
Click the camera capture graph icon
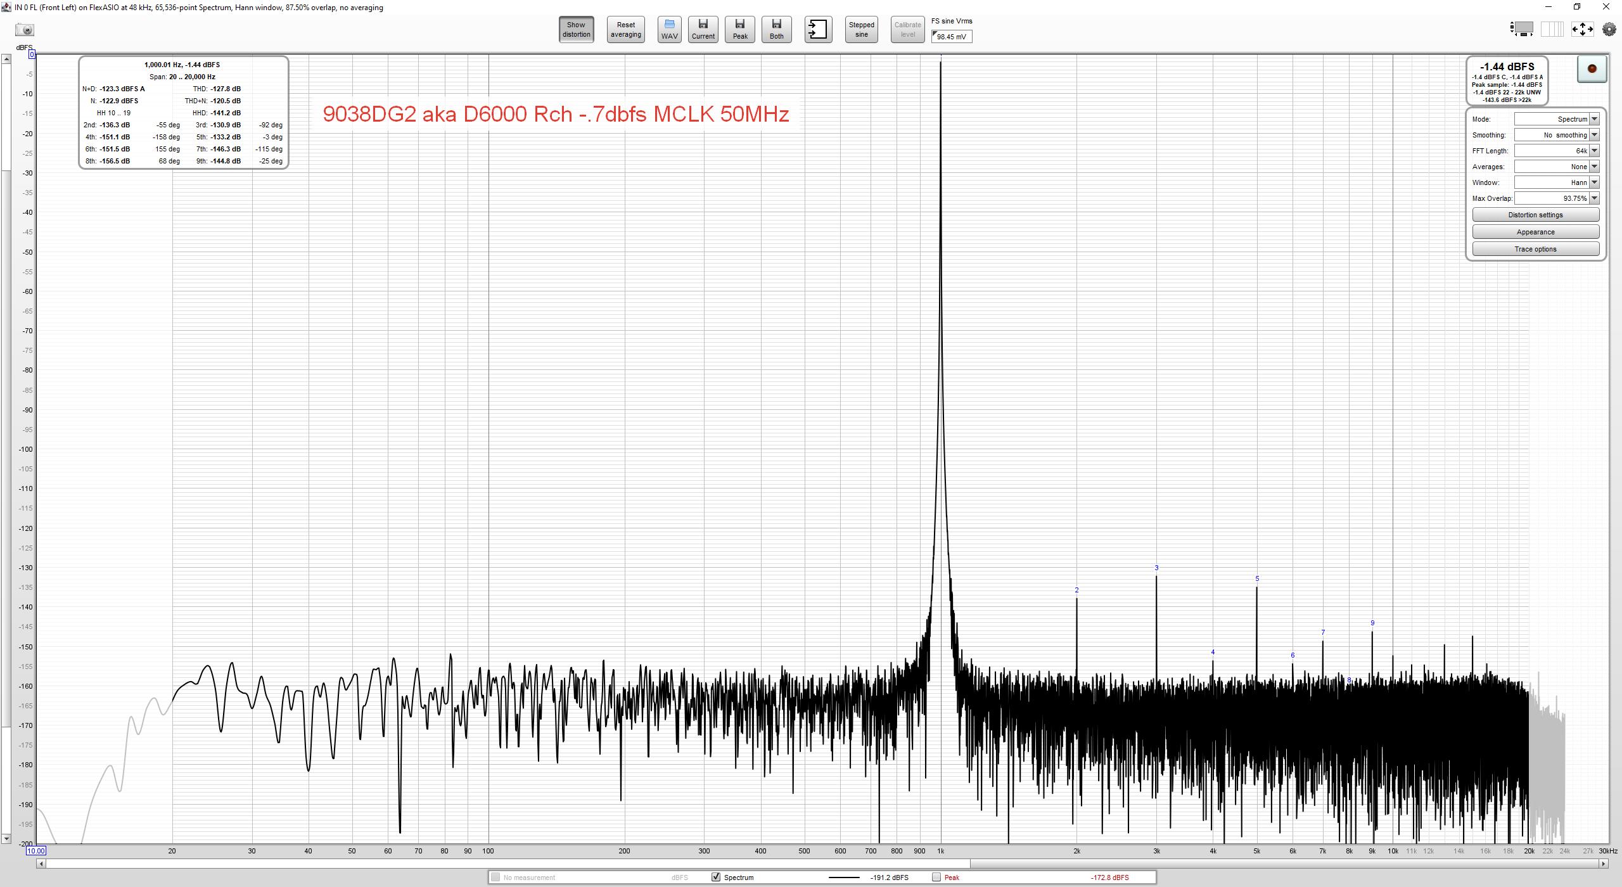[x=25, y=30]
